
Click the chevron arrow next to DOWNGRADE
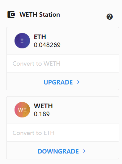click(84, 151)
